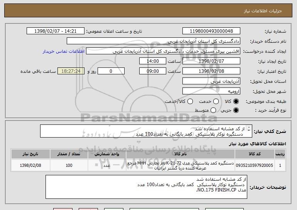Click the validity time field 09:00
This screenshot has width=297, height=210.
[153, 71]
